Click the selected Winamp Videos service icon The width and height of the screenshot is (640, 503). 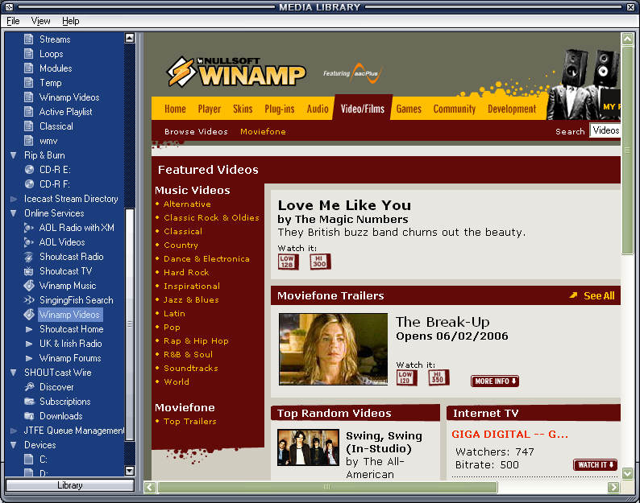(28, 315)
